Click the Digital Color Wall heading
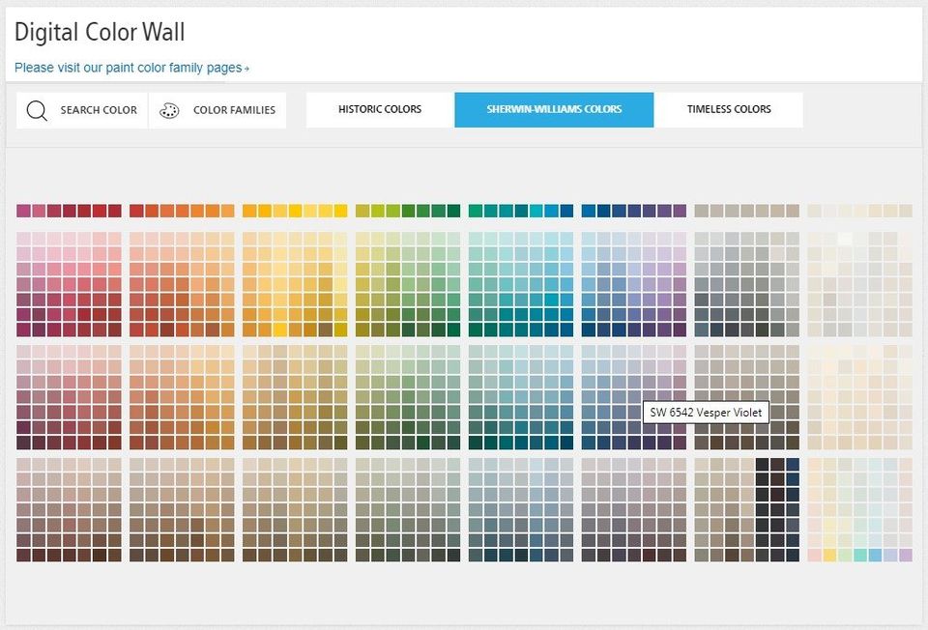Screen dimensions: 928x630 click(100, 32)
